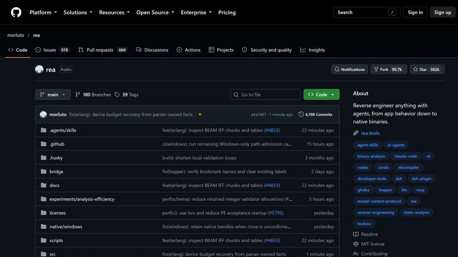Open the native/windows folder
Viewport: 458px width, 257px height.
pos(66,226)
